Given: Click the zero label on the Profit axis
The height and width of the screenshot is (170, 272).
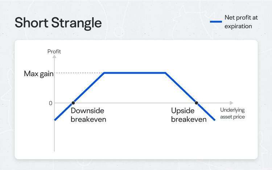Looking at the screenshot, I should pyautogui.click(x=50, y=103).
